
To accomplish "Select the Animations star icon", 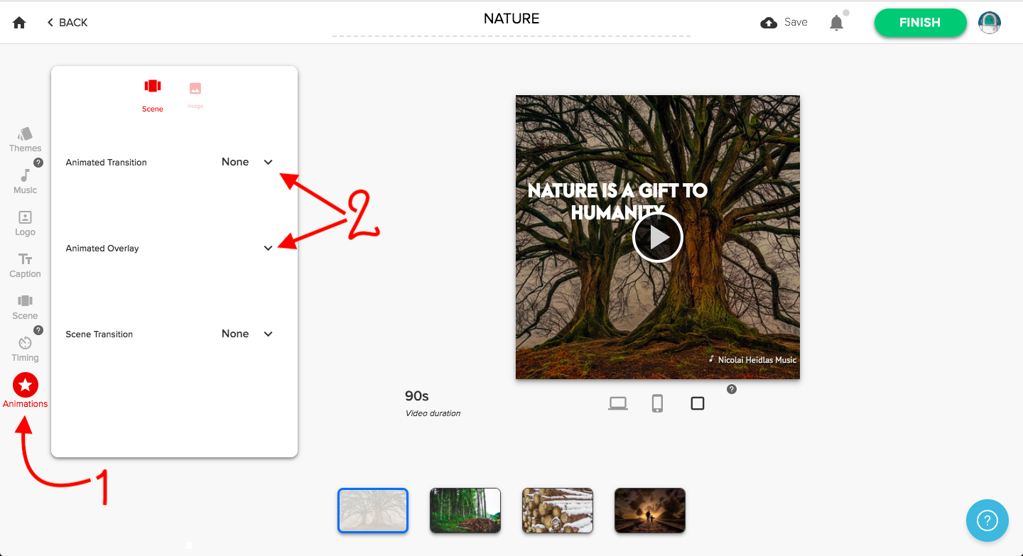I will point(26,385).
